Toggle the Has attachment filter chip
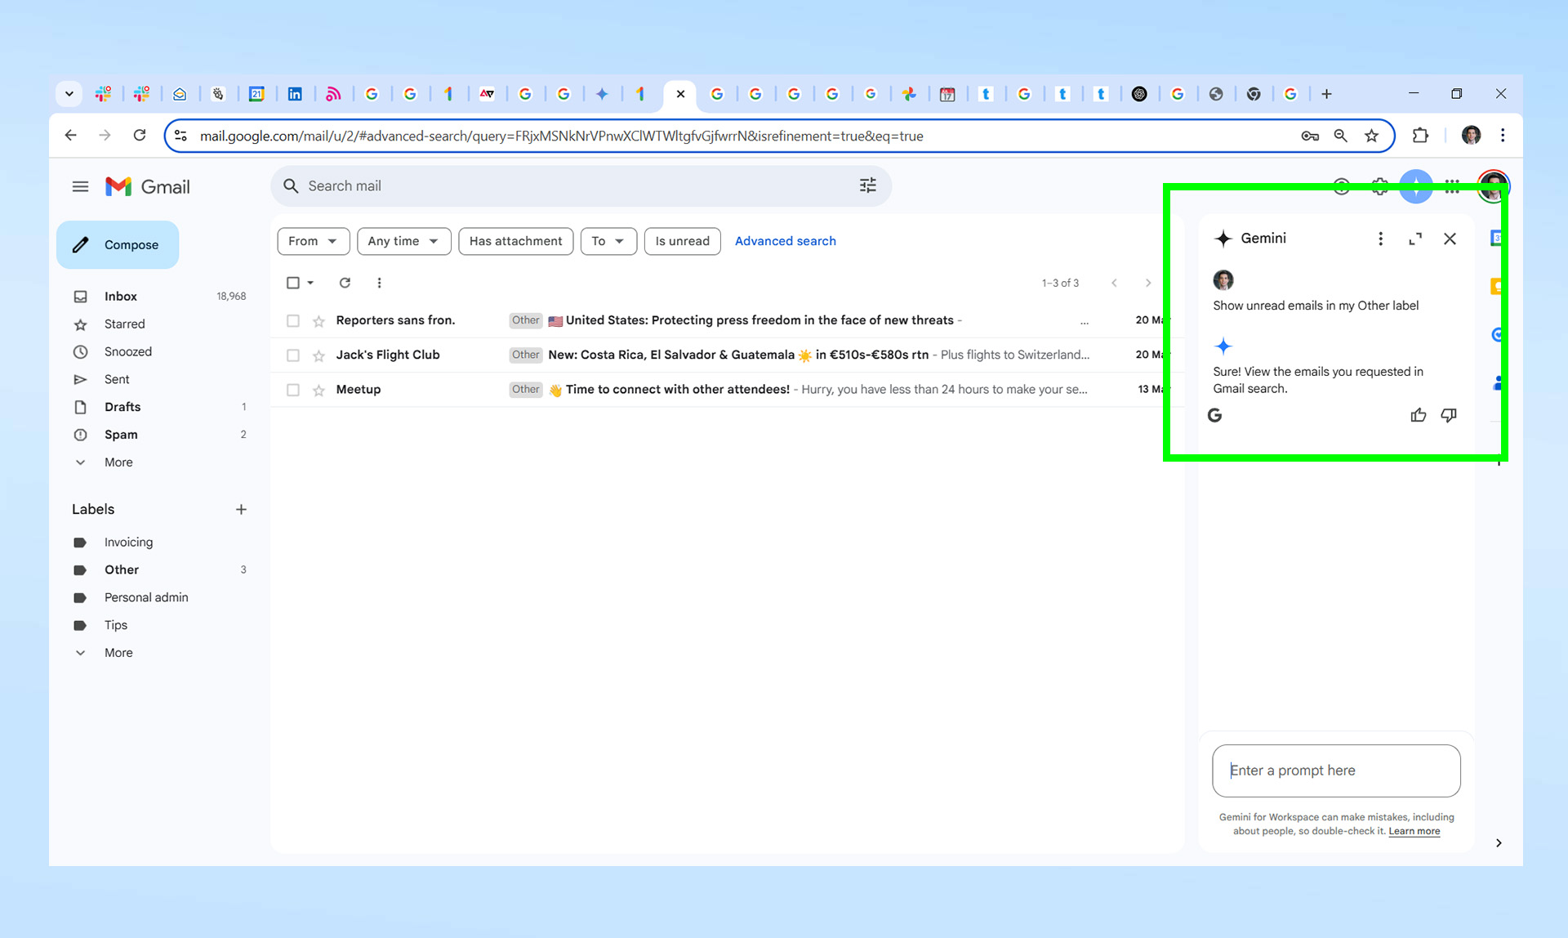This screenshot has height=938, width=1568. pyautogui.click(x=515, y=241)
